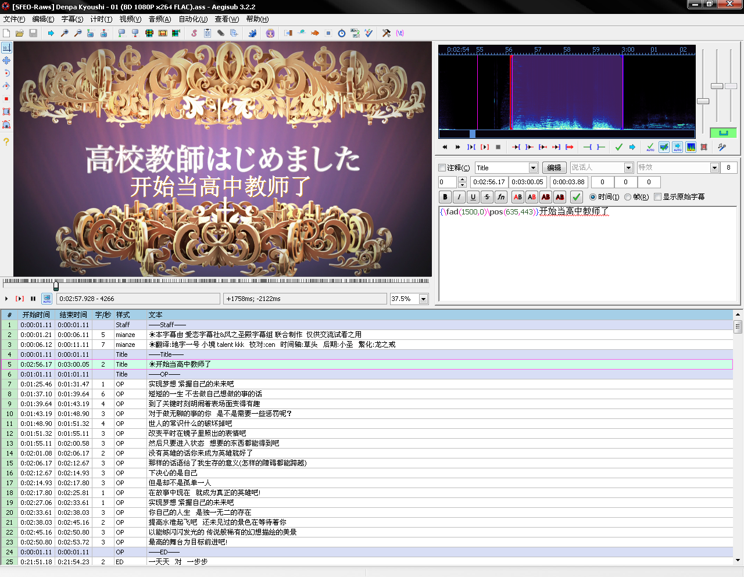The image size is (744, 577).
Task: Play audio selection red brackets icon
Action: click(x=485, y=147)
